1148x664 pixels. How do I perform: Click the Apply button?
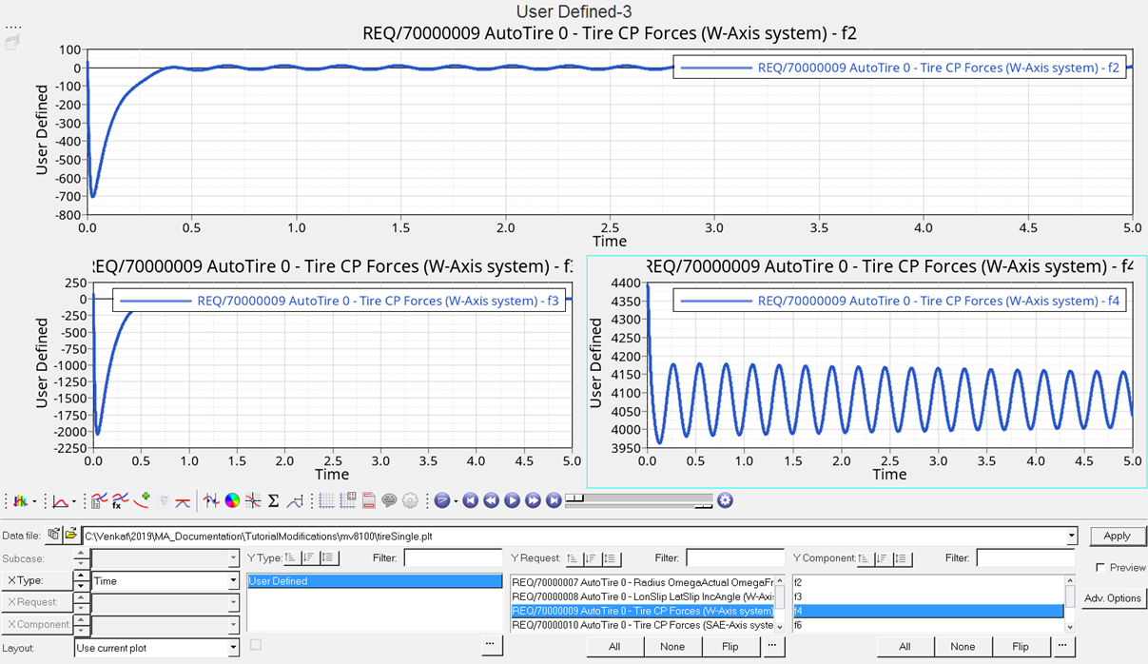coord(1117,536)
